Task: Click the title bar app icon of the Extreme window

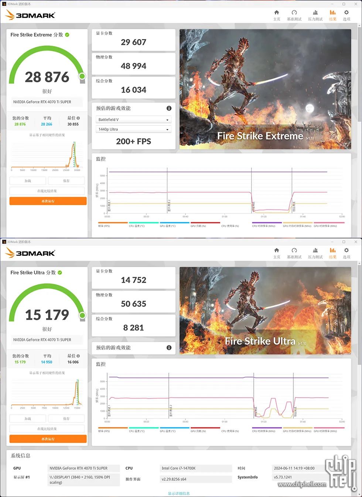Action: point(4,4)
